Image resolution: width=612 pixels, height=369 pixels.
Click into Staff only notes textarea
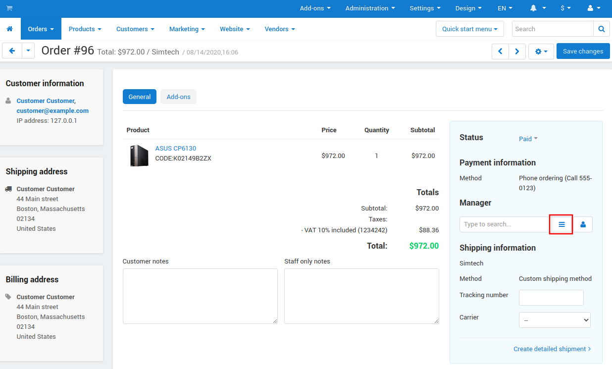(x=361, y=296)
